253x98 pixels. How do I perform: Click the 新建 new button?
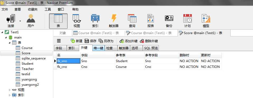click(x=77, y=41)
